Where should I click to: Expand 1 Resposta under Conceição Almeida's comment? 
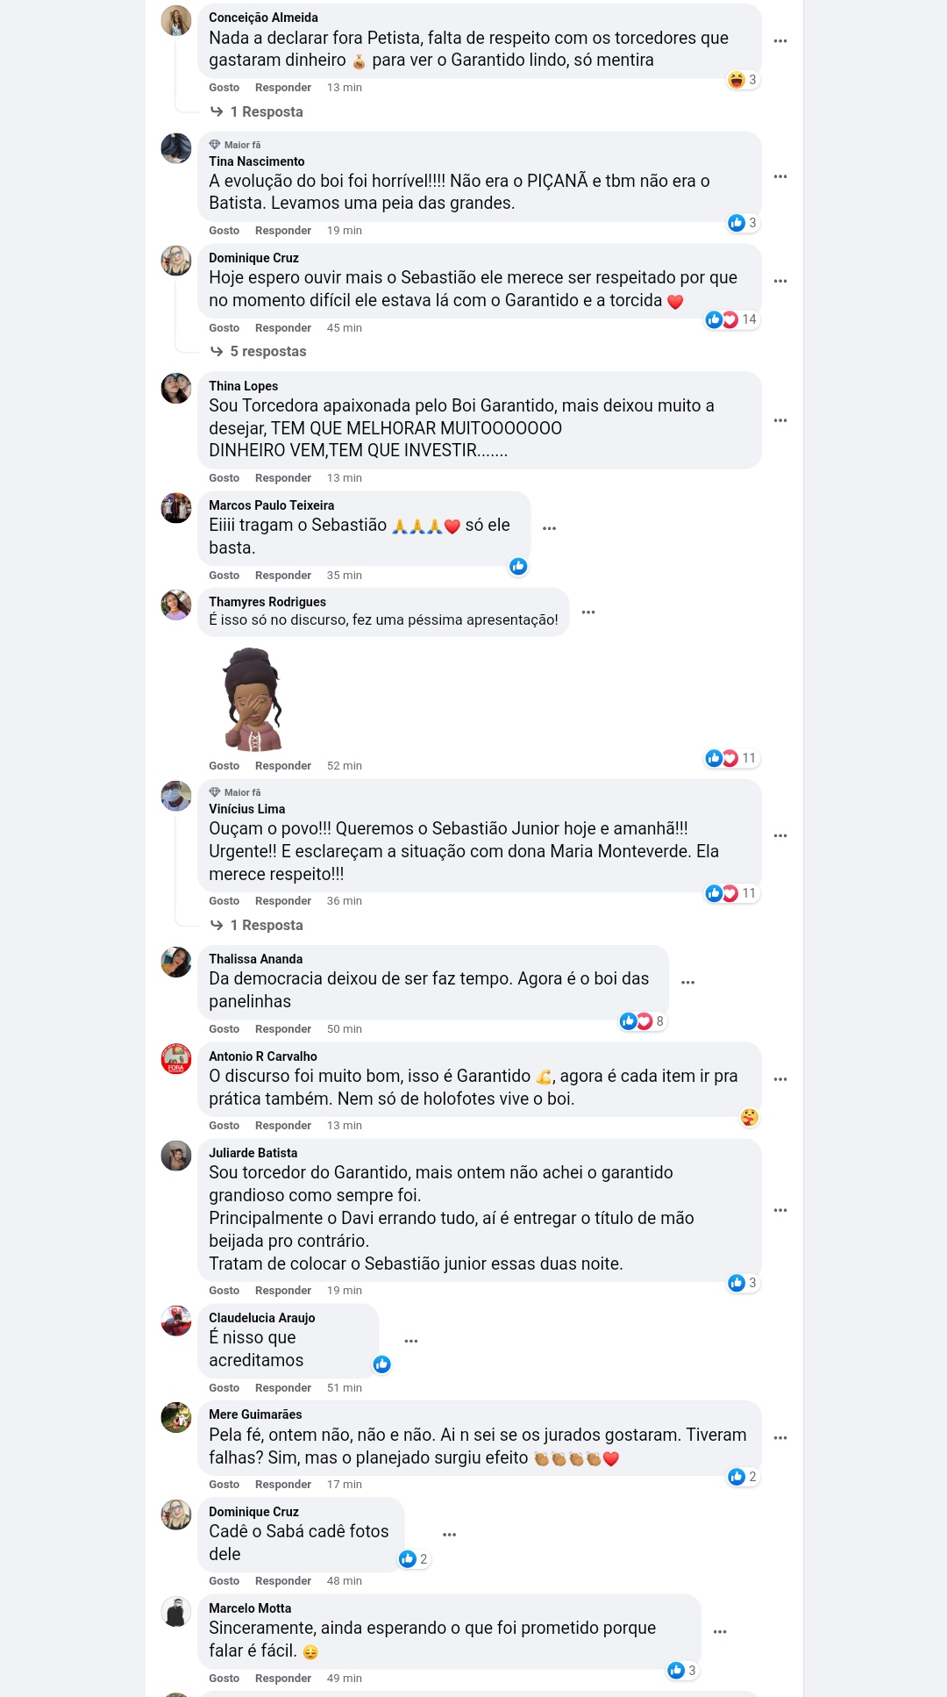tap(257, 111)
